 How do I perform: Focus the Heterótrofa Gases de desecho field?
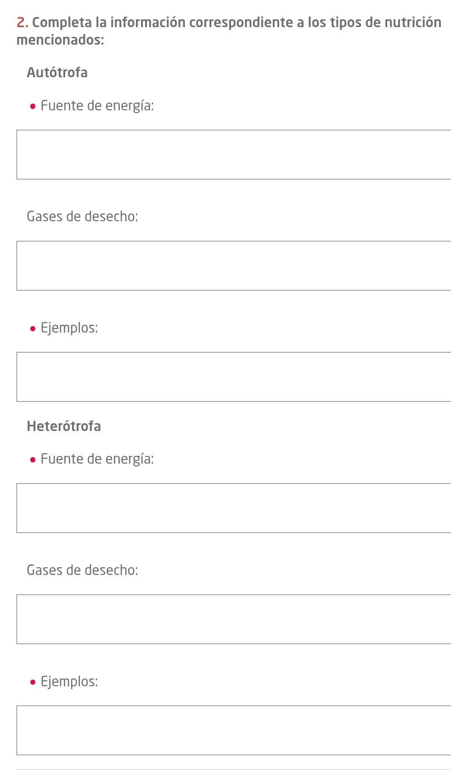click(234, 619)
